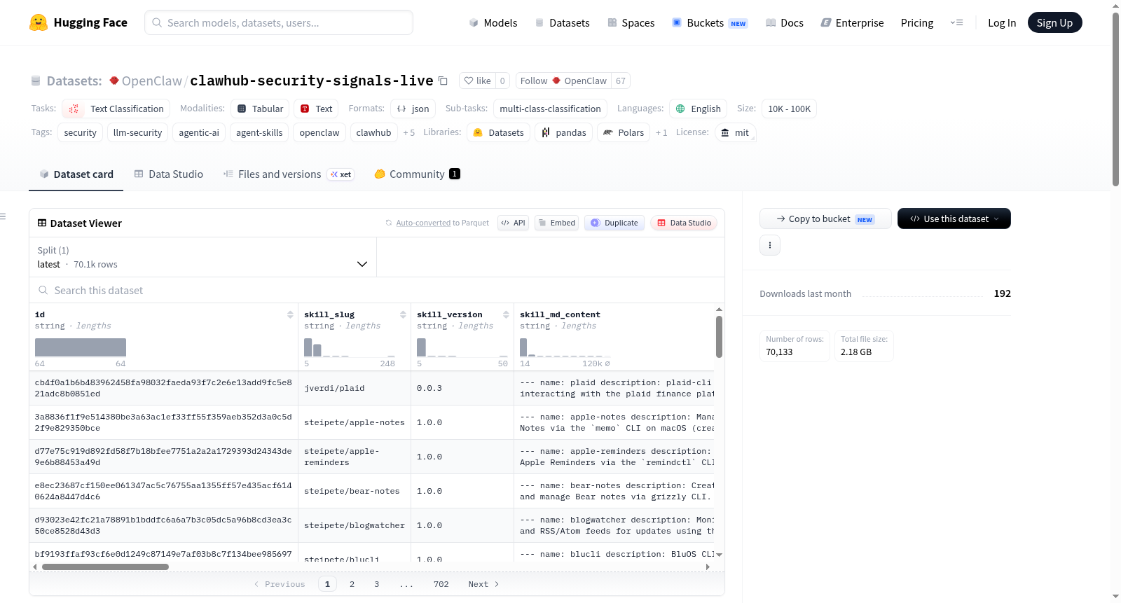The image size is (1121, 603).
Task: Show 1 more library
Action: pos(661,132)
